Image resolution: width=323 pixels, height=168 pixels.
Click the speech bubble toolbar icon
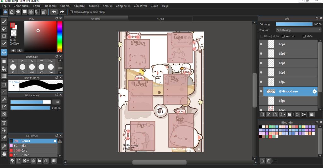pos(18,12)
